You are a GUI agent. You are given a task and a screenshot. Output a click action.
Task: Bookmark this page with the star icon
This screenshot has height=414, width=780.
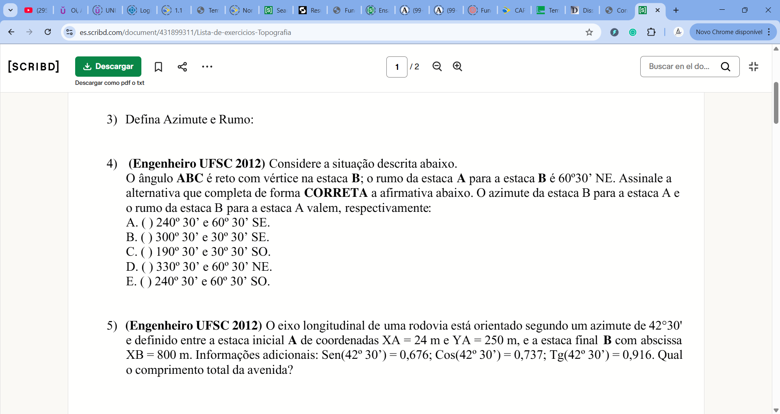(589, 32)
